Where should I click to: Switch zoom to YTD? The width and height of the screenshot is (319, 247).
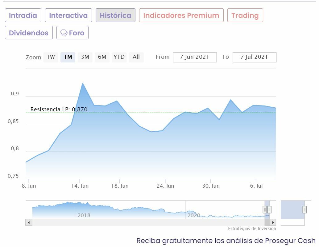tap(119, 57)
